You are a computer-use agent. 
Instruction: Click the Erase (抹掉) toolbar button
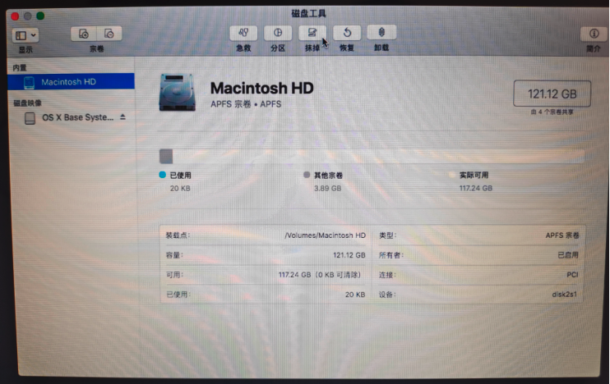point(312,33)
